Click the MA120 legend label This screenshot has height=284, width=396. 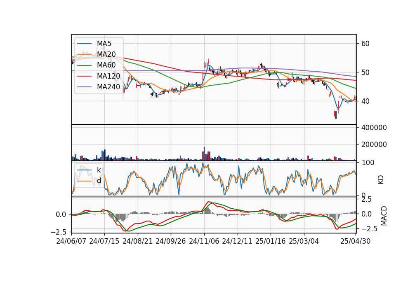(x=108, y=76)
